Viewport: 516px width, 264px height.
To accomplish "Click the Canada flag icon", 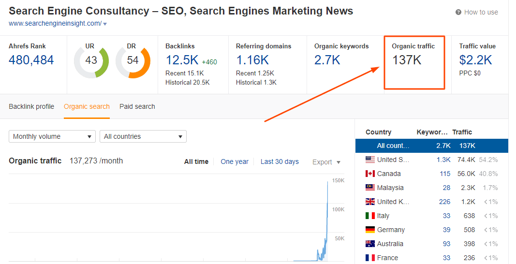I will (x=370, y=174).
